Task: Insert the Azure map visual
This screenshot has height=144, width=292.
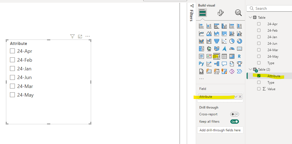Action: (224, 48)
